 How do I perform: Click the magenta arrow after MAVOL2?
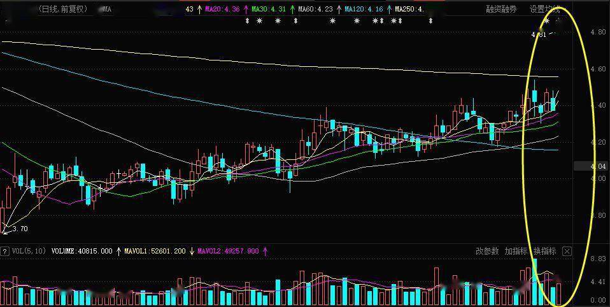(x=266, y=252)
